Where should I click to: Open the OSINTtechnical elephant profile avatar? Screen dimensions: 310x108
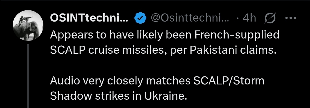[x=28, y=25]
